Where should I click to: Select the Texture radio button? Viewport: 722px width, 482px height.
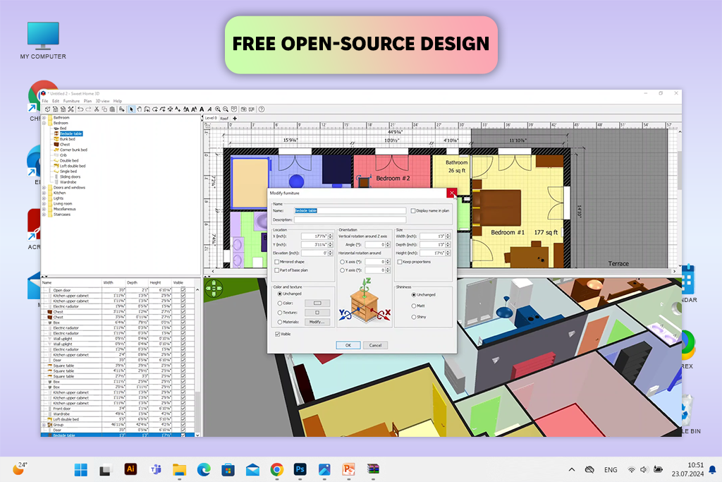(279, 313)
